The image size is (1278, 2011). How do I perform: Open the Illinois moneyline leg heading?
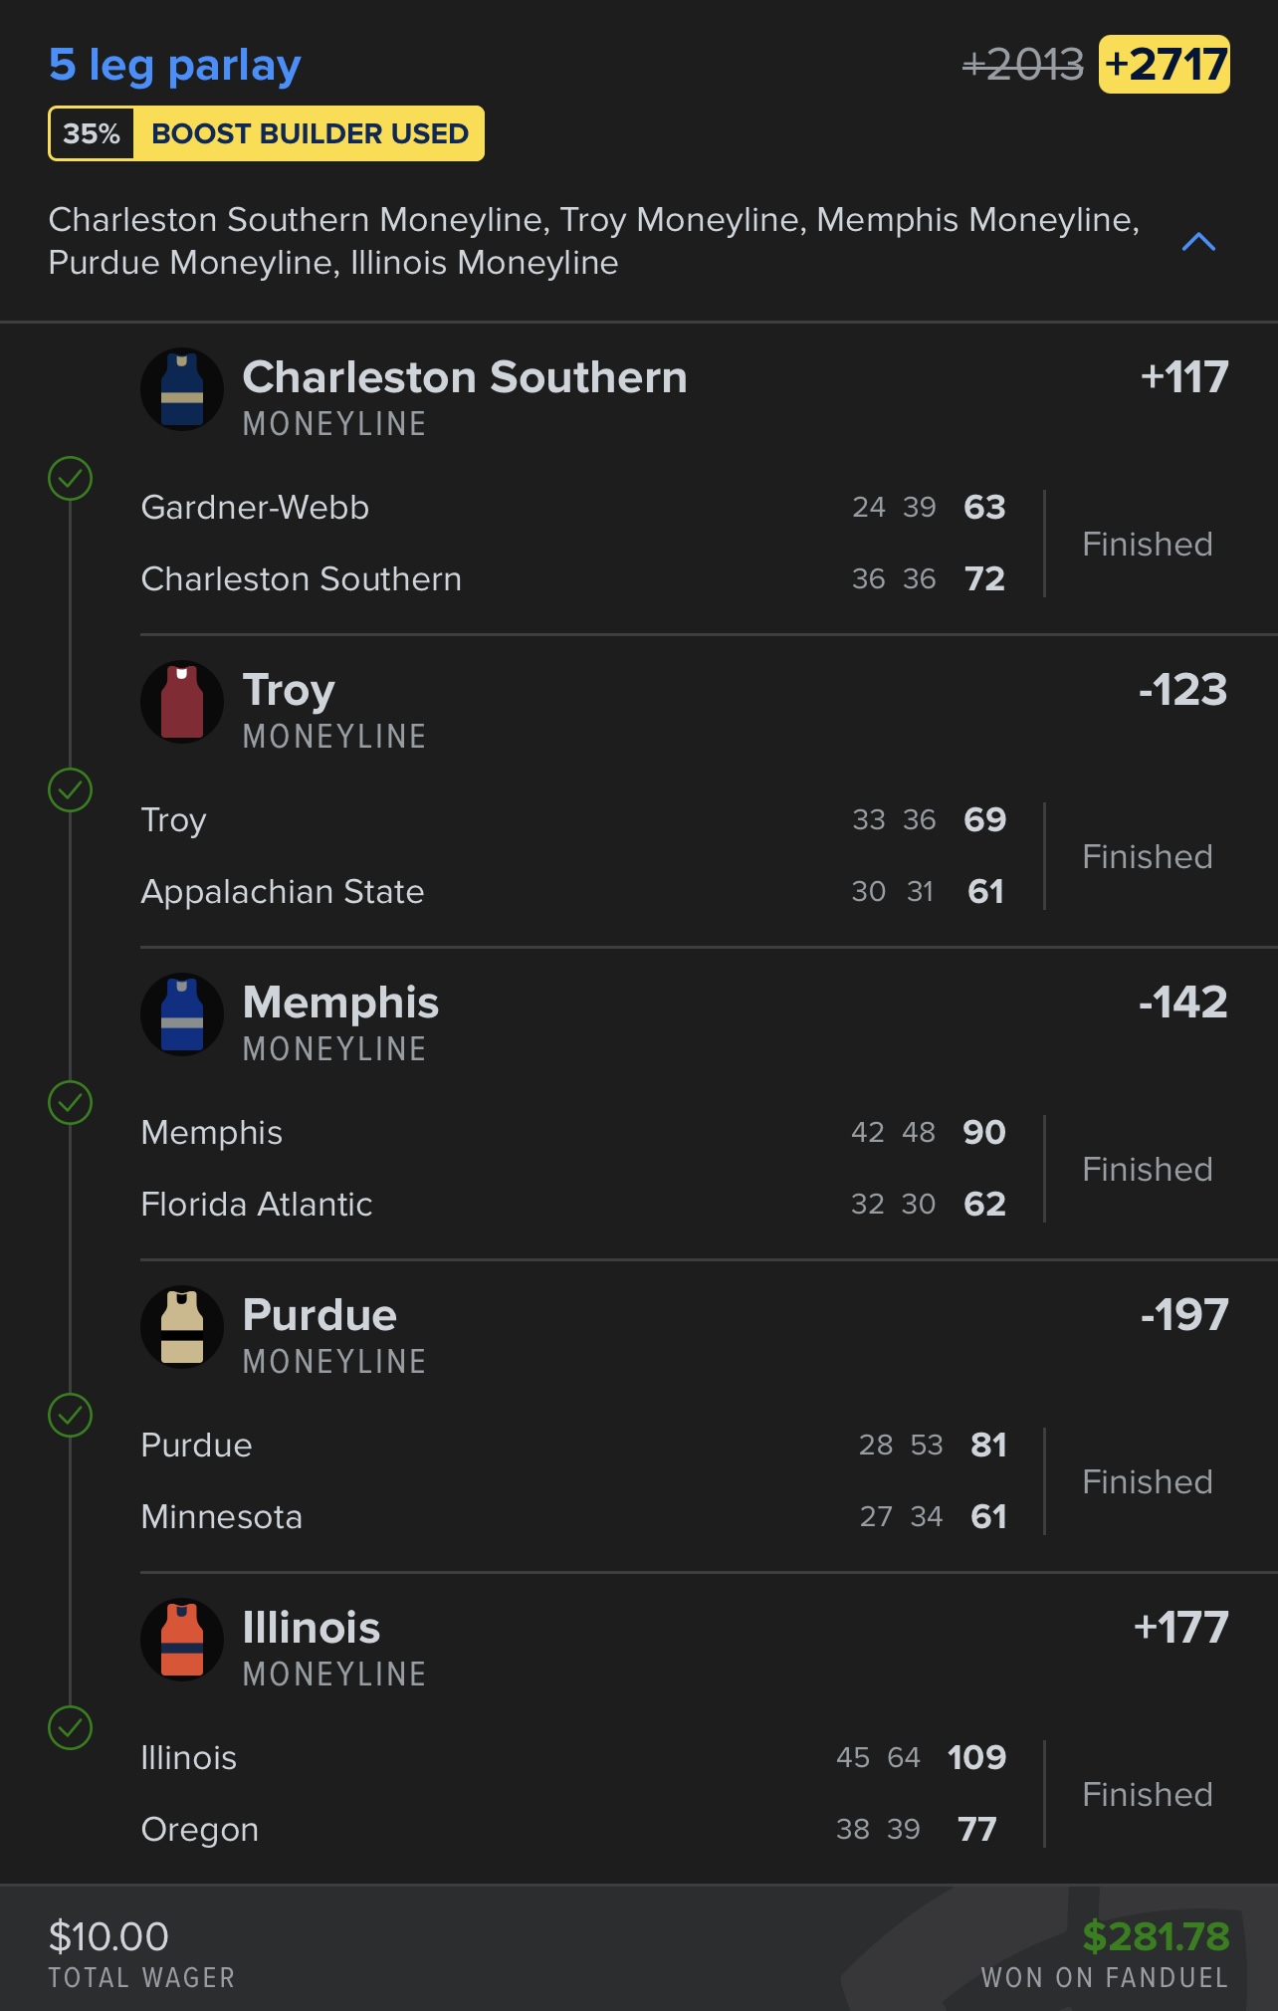click(x=312, y=1629)
